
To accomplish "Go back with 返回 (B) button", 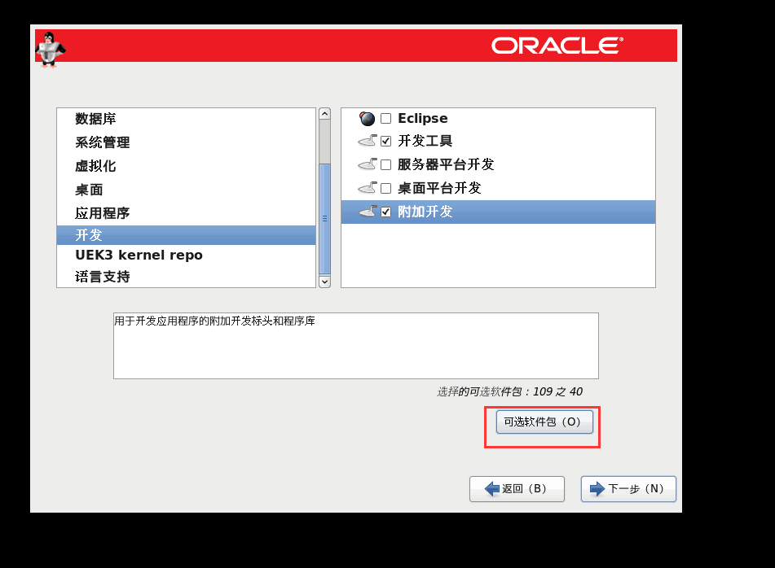I will coord(517,489).
